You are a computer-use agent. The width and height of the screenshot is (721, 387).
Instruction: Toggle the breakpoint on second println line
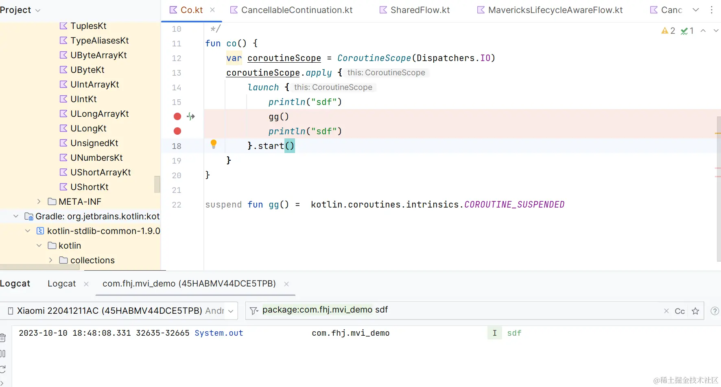[x=177, y=131]
